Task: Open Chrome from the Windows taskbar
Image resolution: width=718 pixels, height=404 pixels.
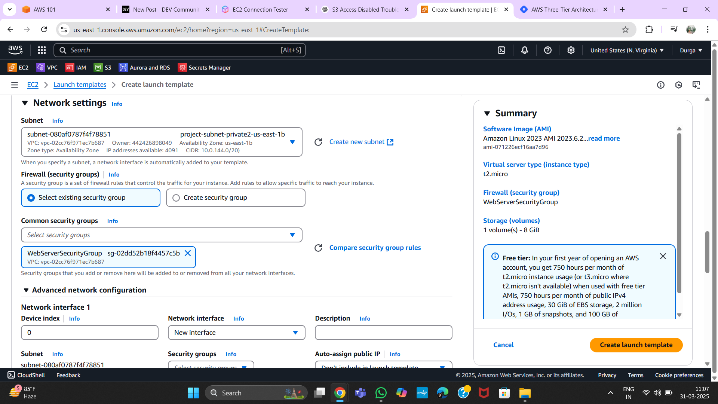Action: point(340,393)
